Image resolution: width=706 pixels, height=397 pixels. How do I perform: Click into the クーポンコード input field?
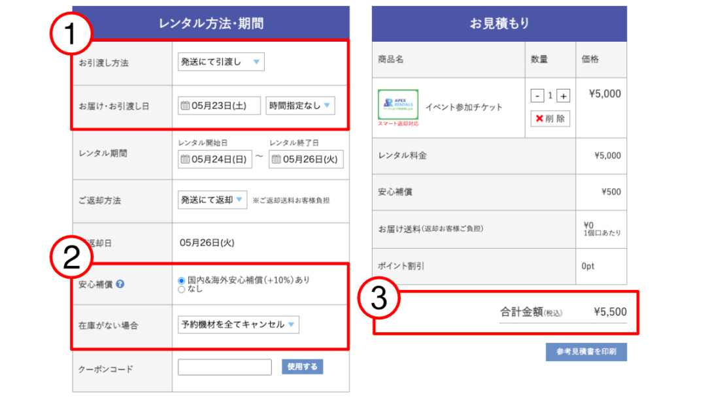pyautogui.click(x=224, y=368)
